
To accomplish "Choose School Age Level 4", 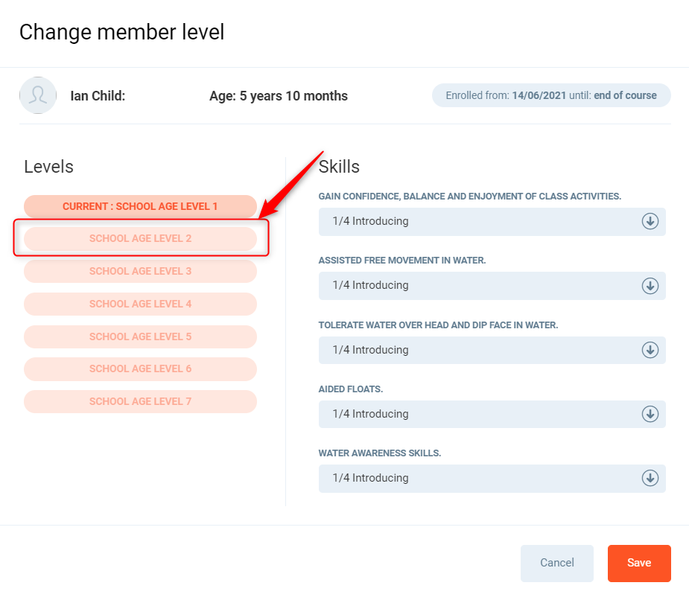I will tap(140, 304).
